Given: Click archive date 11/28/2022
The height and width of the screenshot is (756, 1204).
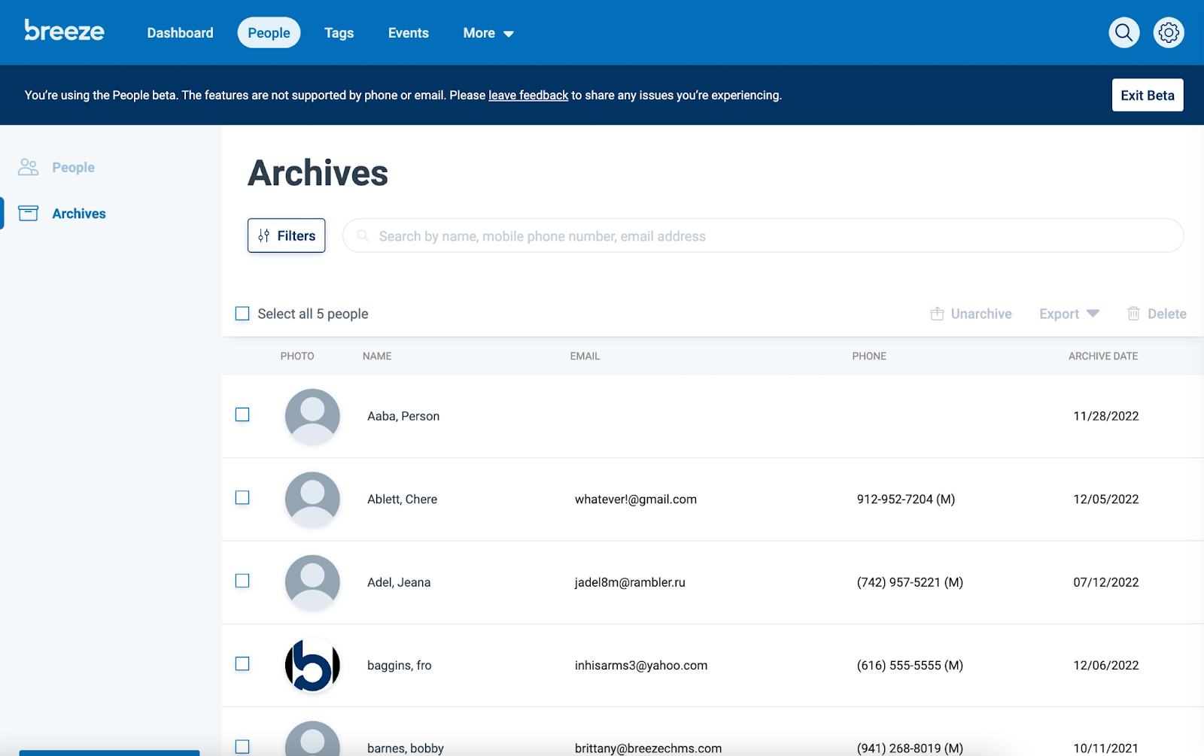Looking at the screenshot, I should 1105,416.
